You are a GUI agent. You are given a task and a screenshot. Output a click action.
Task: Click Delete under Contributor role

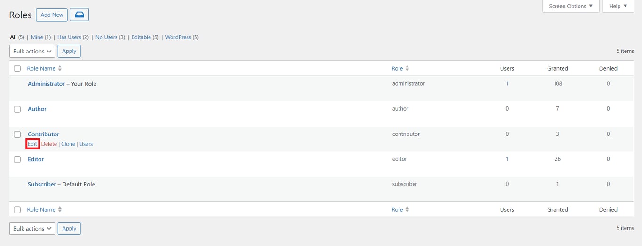pos(49,144)
